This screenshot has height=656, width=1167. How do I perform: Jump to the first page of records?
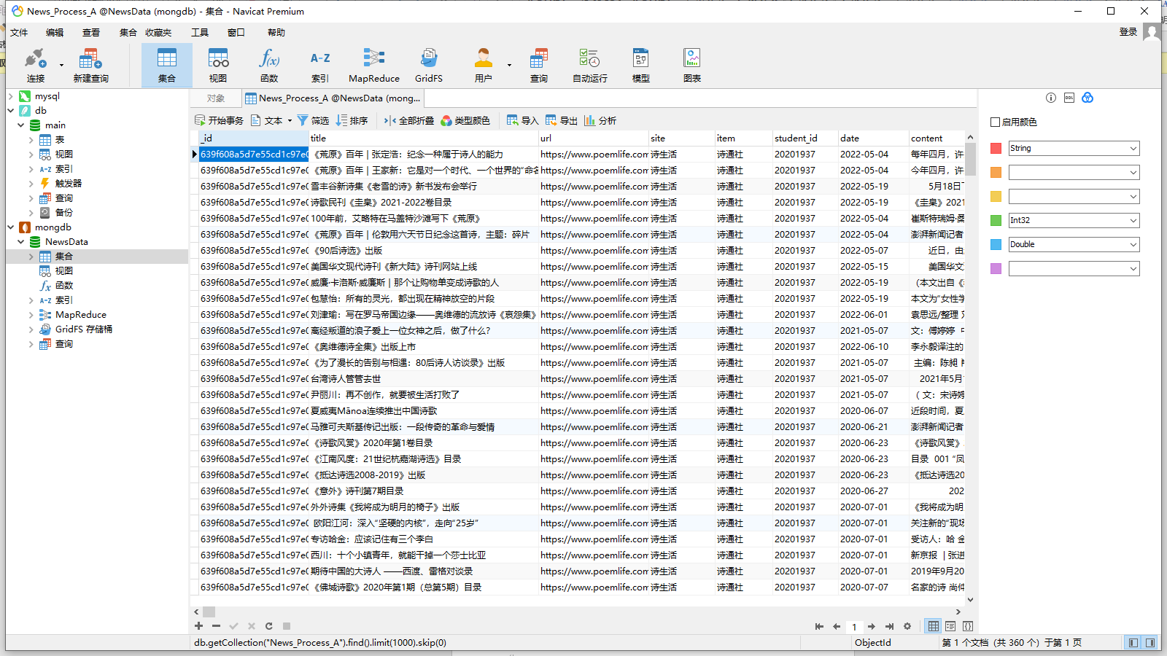click(819, 626)
